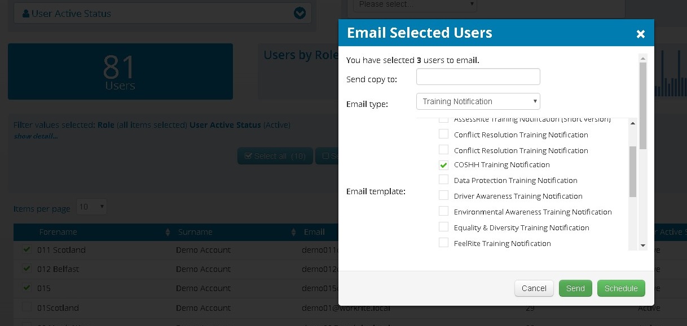
Task: Click the Schedule button
Action: 620,288
